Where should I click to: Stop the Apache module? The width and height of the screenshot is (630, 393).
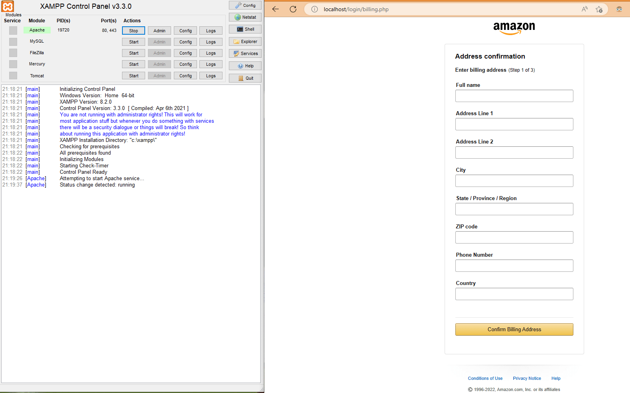(134, 31)
